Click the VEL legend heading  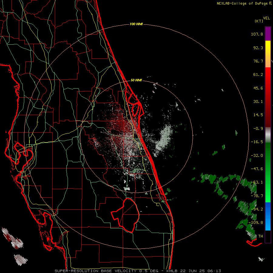266,18
